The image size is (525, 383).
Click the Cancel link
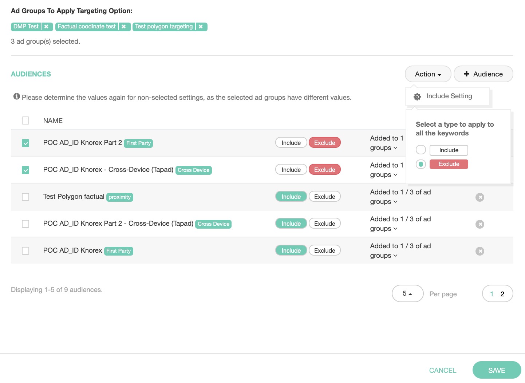442,370
